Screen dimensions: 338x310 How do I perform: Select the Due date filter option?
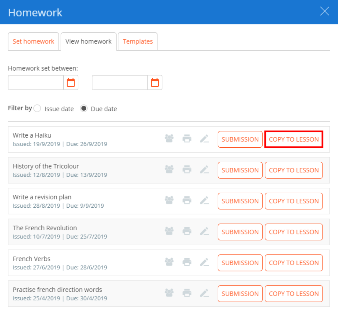(84, 108)
